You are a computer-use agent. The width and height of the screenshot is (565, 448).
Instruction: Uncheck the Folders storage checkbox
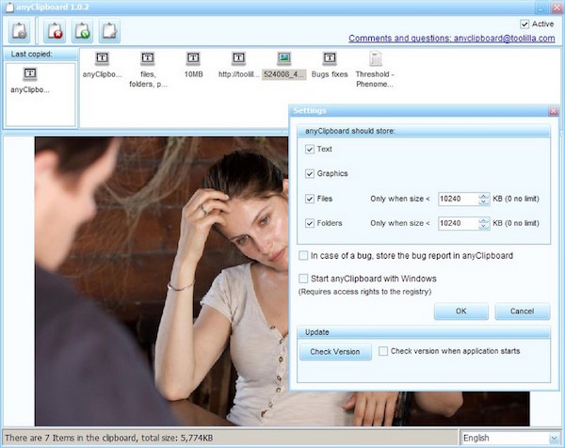coord(310,223)
